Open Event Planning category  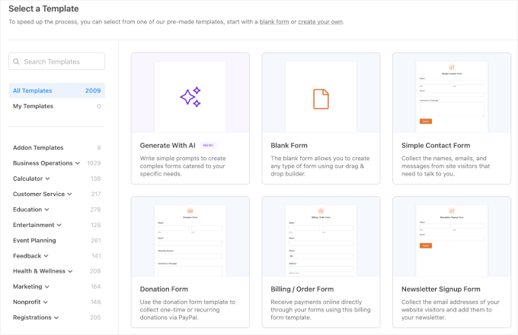coord(34,241)
